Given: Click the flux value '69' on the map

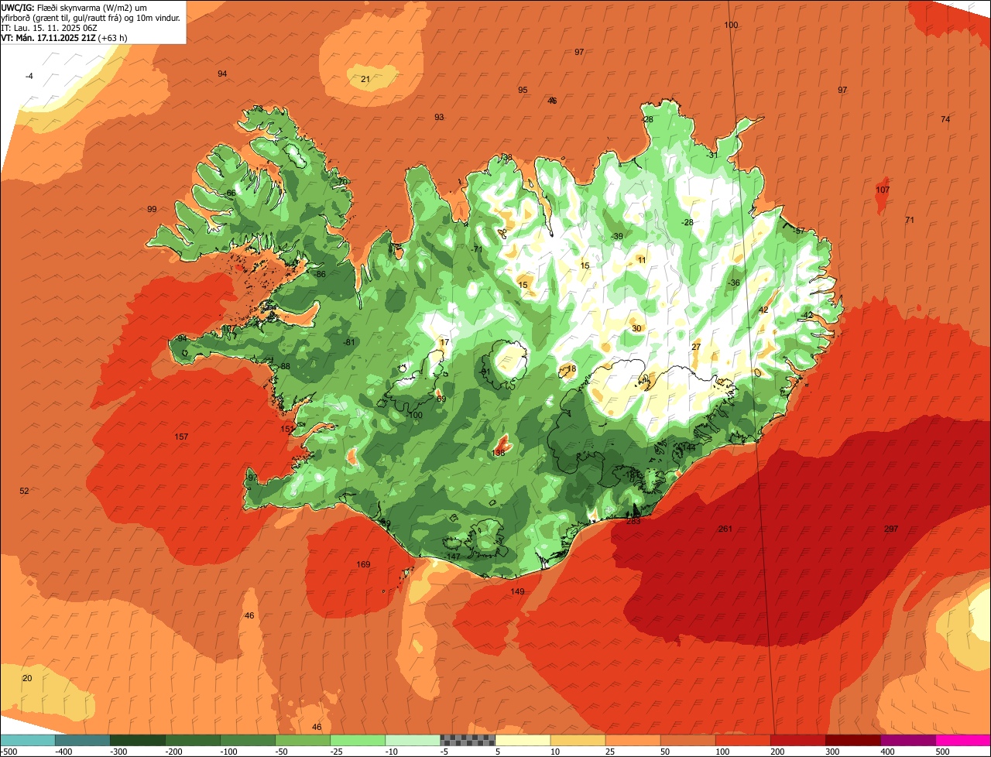Looking at the screenshot, I should point(441,399).
